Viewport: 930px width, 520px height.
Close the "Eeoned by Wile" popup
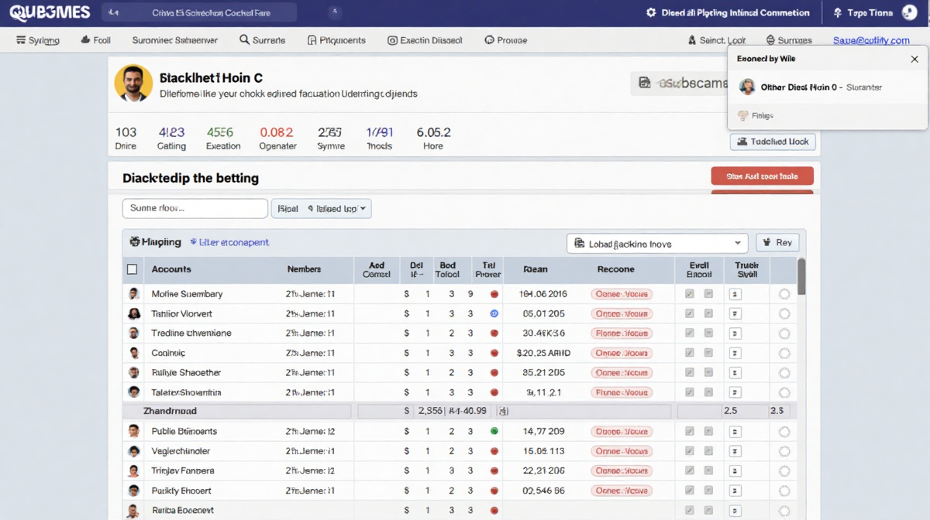[914, 59]
